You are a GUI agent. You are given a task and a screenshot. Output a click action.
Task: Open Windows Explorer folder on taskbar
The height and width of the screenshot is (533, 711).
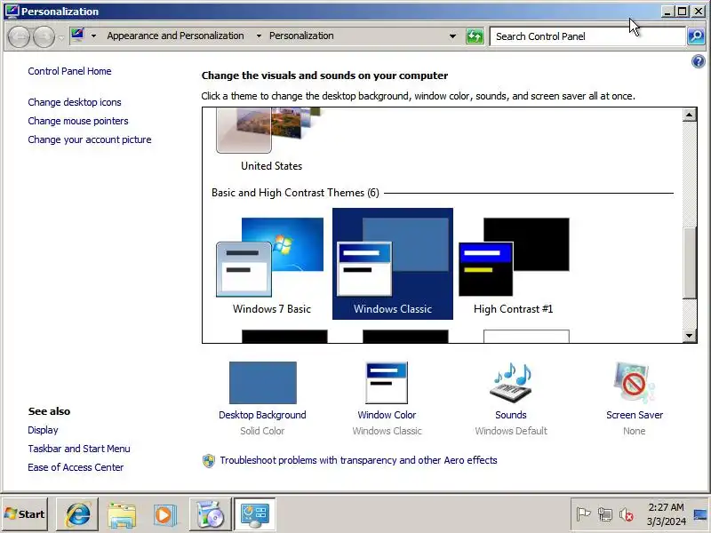(x=122, y=514)
